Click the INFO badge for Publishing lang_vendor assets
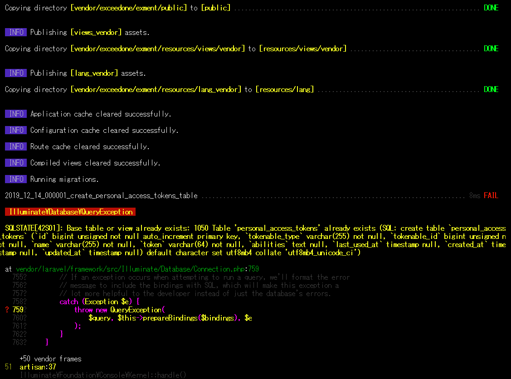511x379 pixels. tap(15, 73)
